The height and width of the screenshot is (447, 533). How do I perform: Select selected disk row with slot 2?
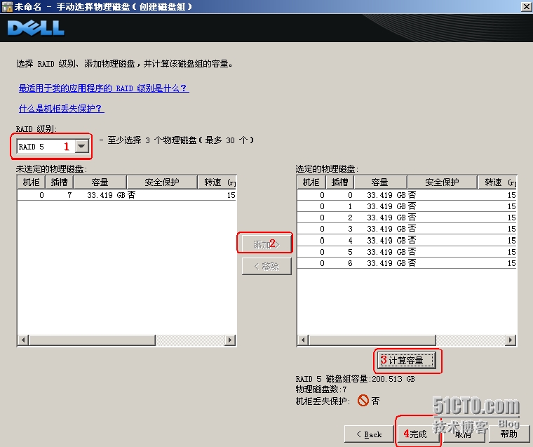407,218
